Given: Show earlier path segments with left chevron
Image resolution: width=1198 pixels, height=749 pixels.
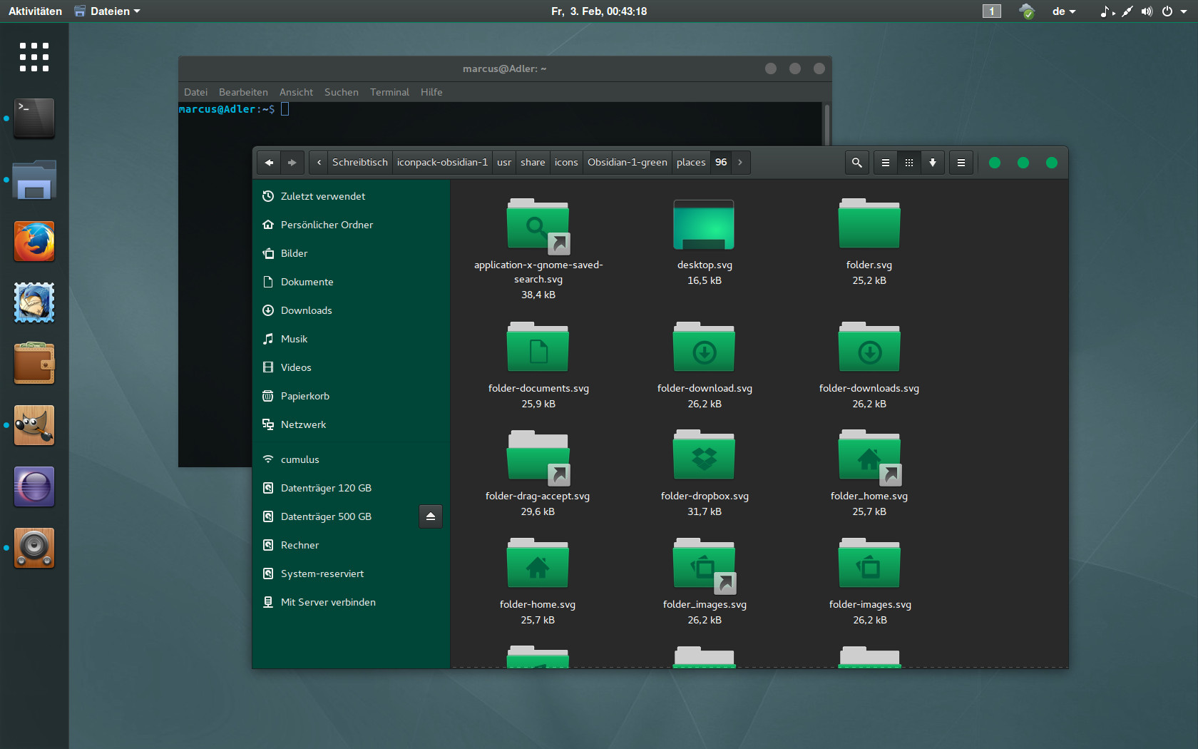Looking at the screenshot, I should pyautogui.click(x=319, y=163).
